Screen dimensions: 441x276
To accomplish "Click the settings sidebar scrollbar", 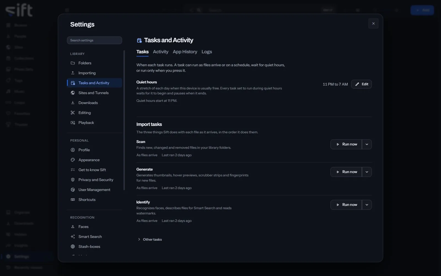I will (x=124, y=120).
